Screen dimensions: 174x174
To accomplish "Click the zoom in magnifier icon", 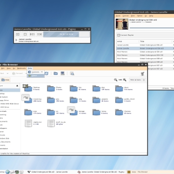I will pos(124,80).
